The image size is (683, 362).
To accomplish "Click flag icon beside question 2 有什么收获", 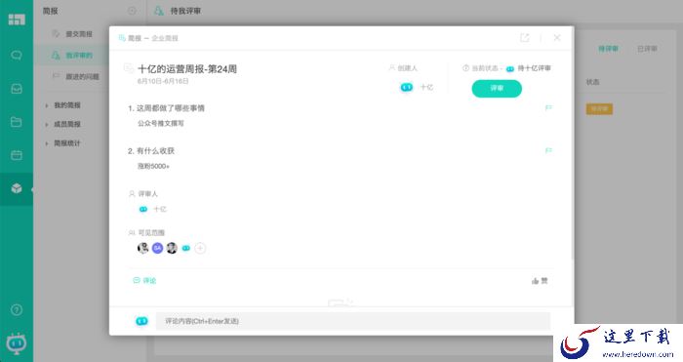I will coord(548,150).
